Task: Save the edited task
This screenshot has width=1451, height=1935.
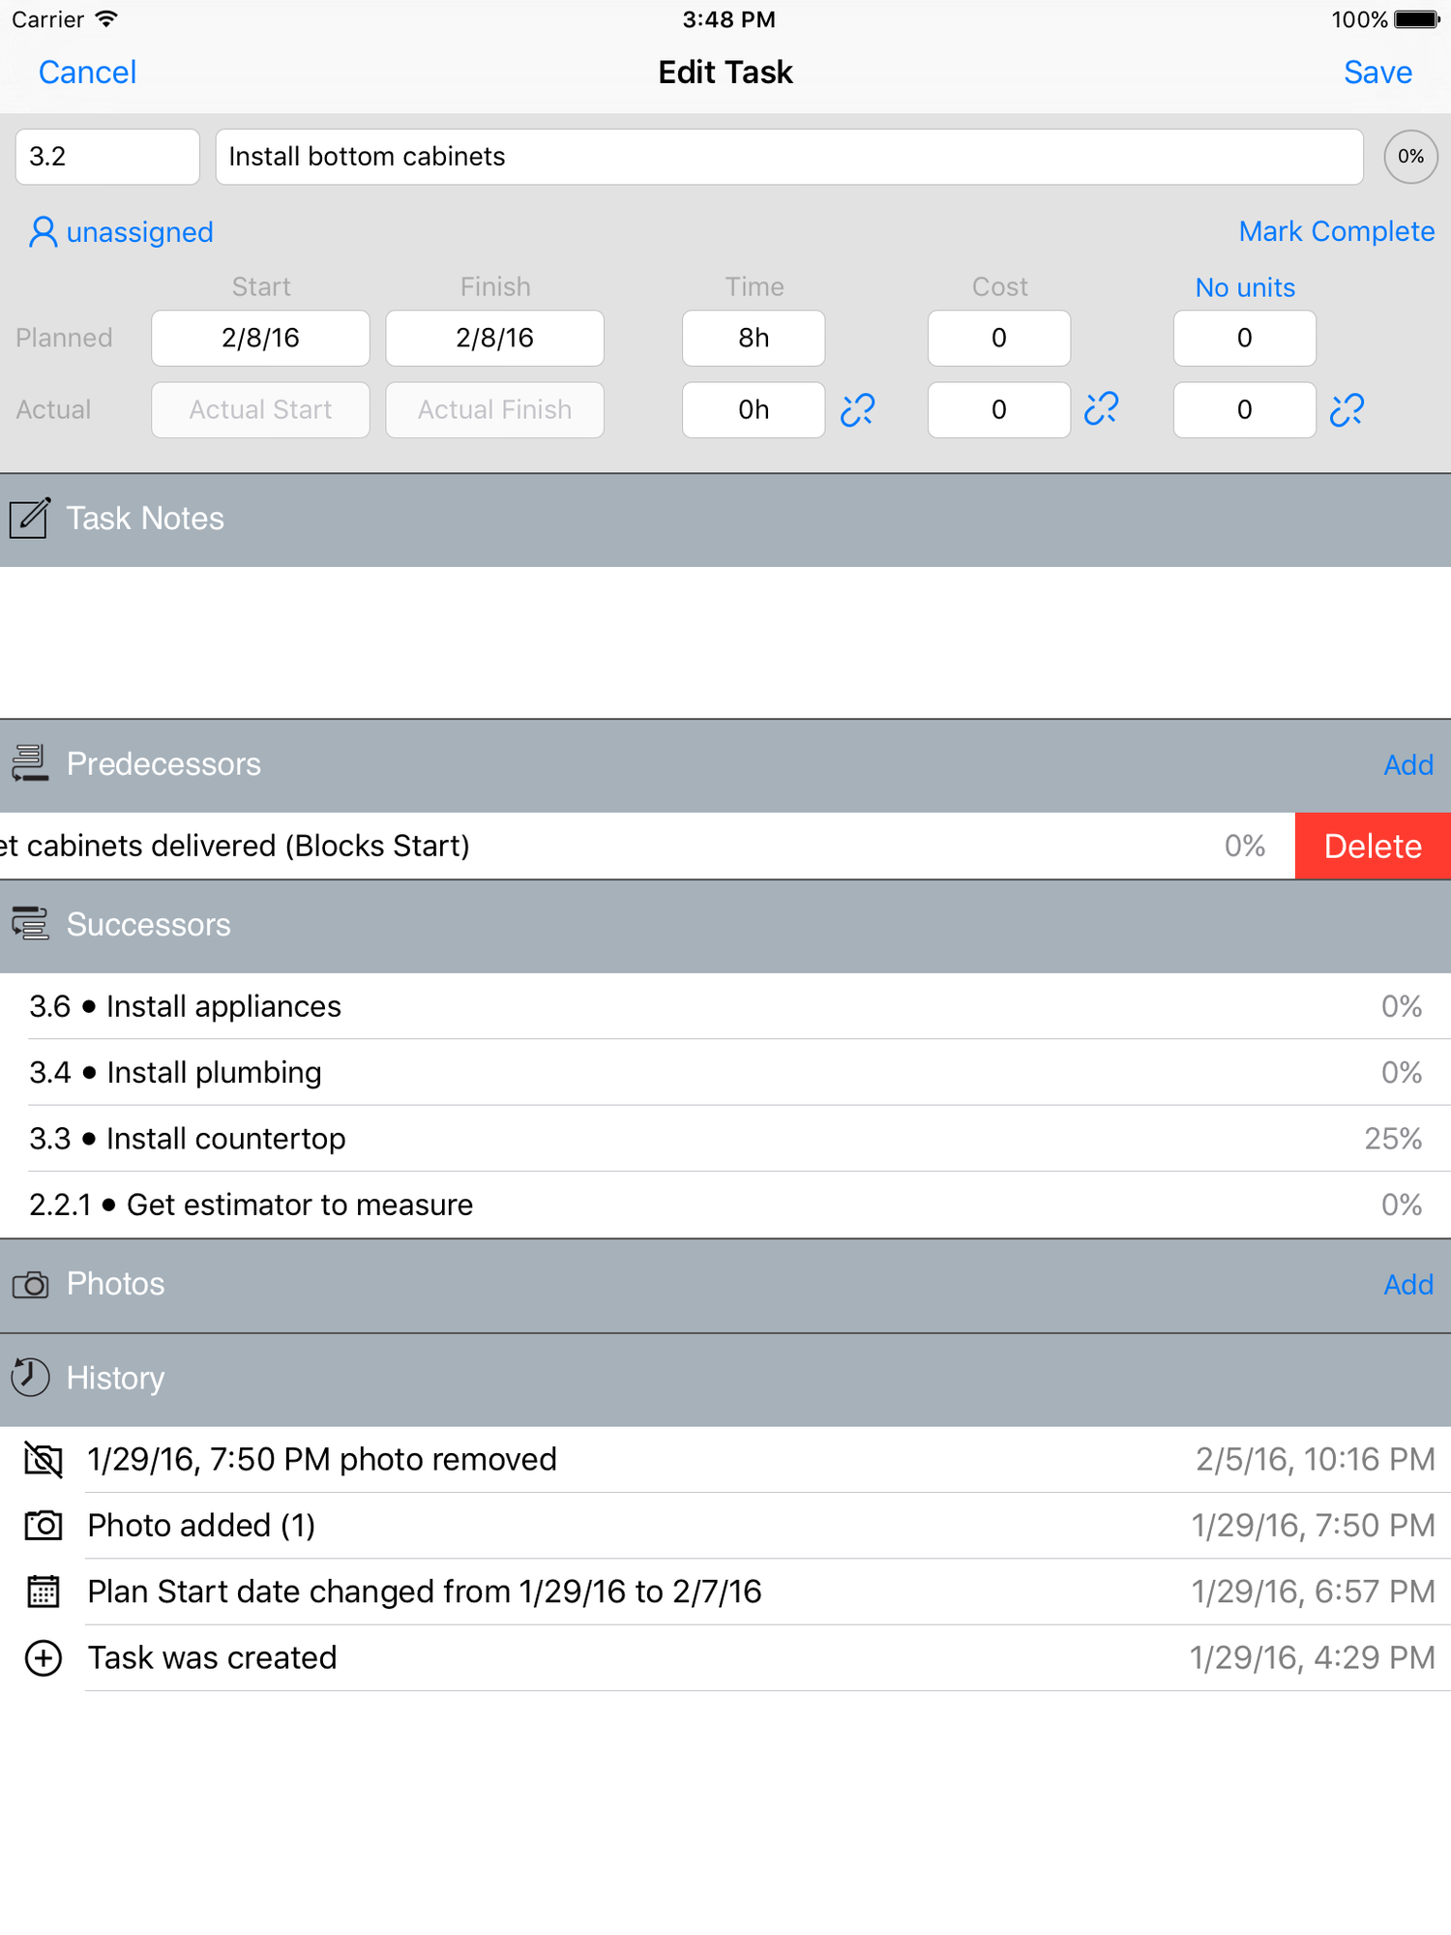Action: click(x=1377, y=73)
